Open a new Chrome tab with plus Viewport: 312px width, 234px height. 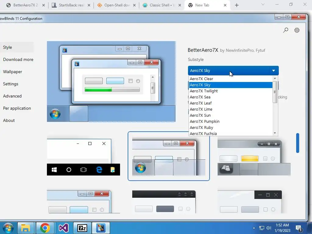tap(236, 5)
